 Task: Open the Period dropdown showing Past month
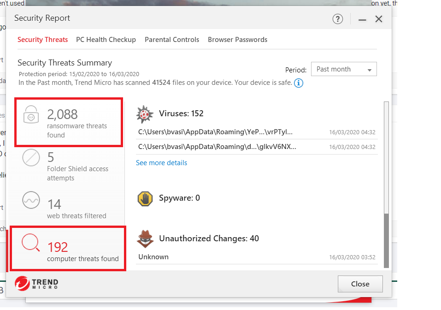[x=344, y=69]
